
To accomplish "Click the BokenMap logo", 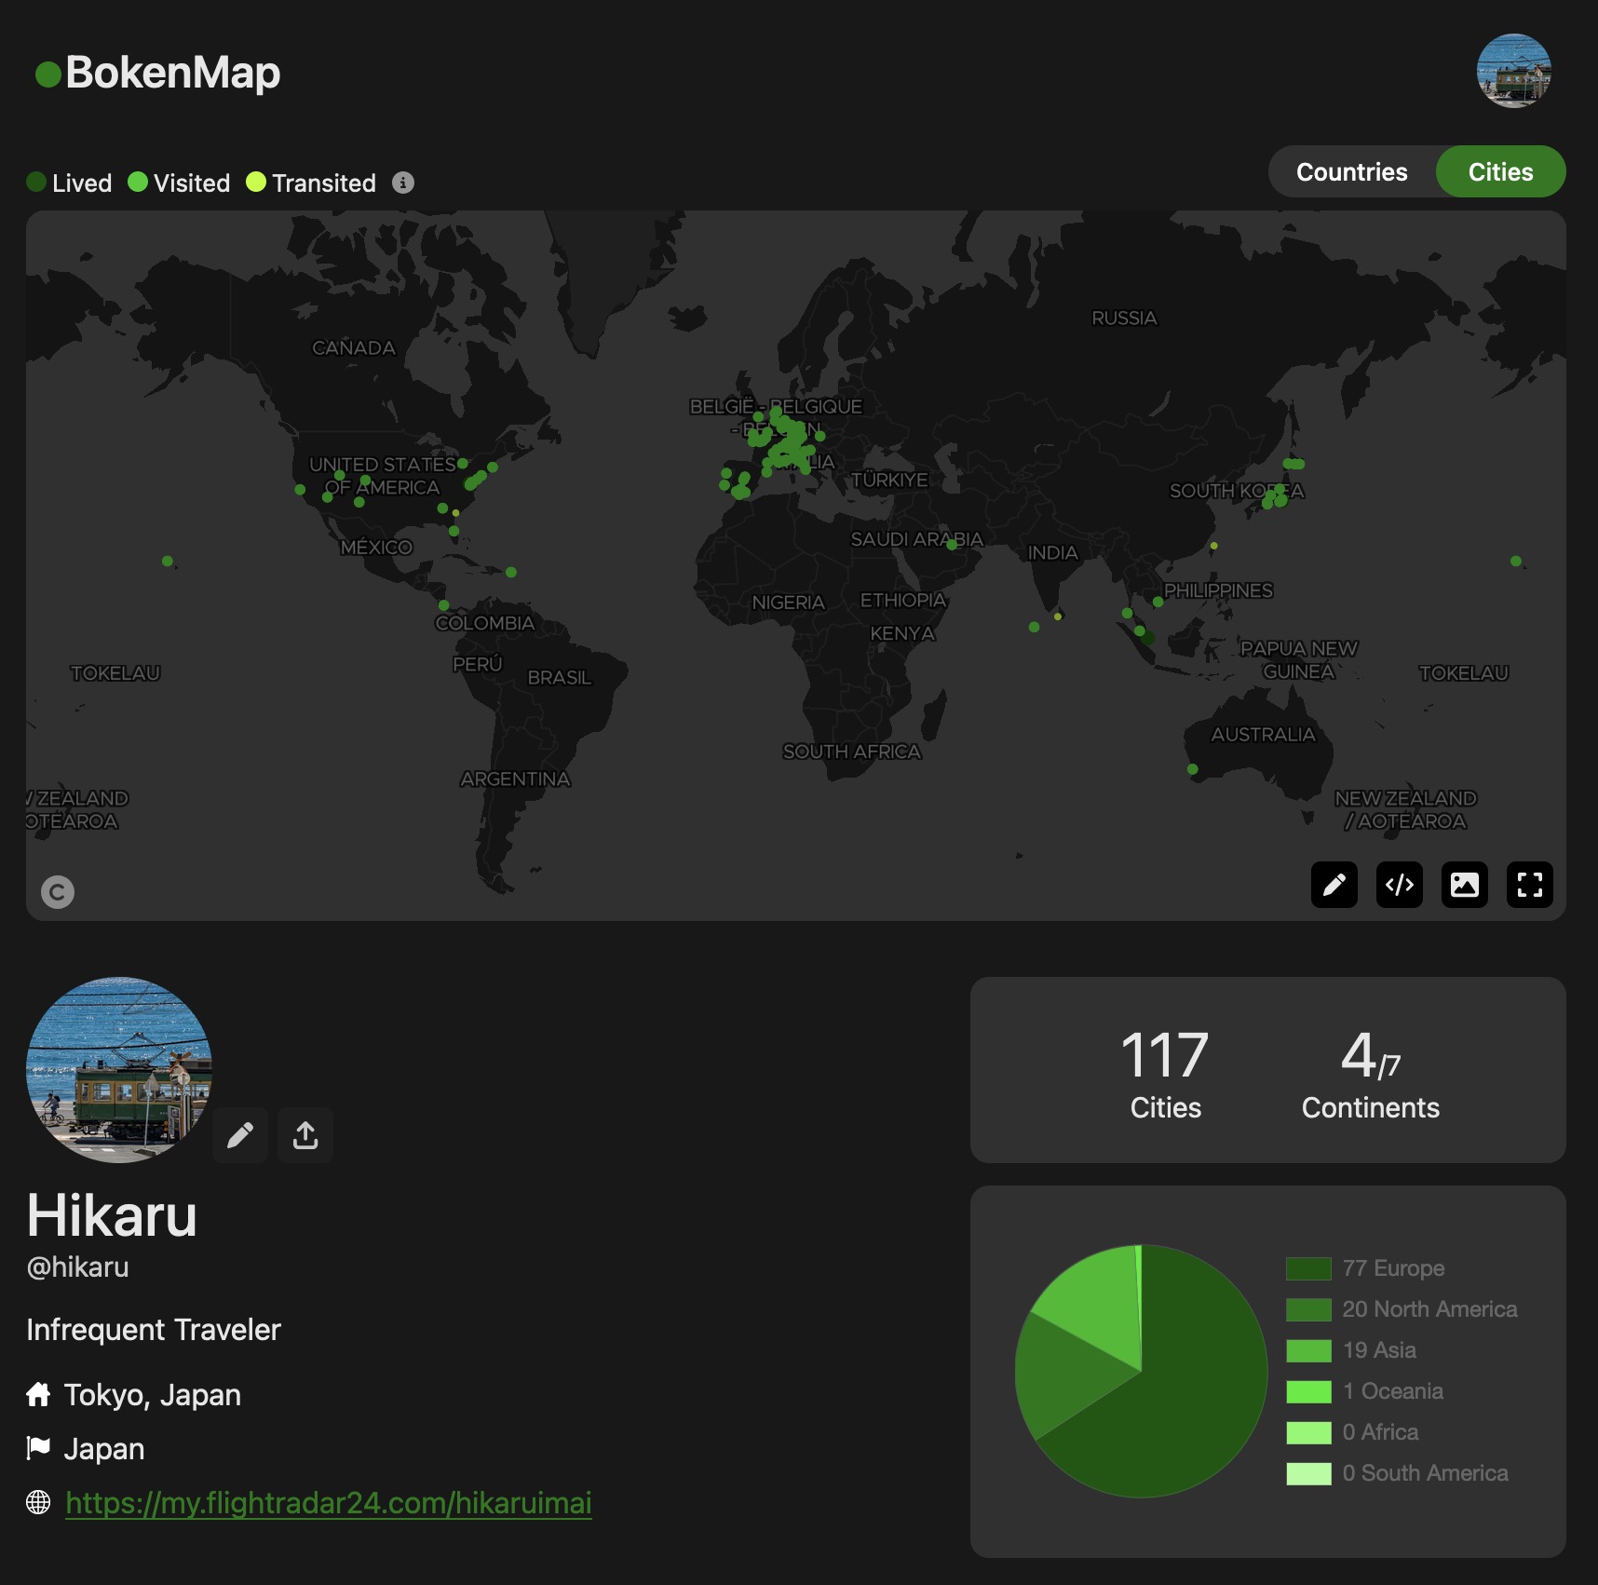I will coord(158,73).
